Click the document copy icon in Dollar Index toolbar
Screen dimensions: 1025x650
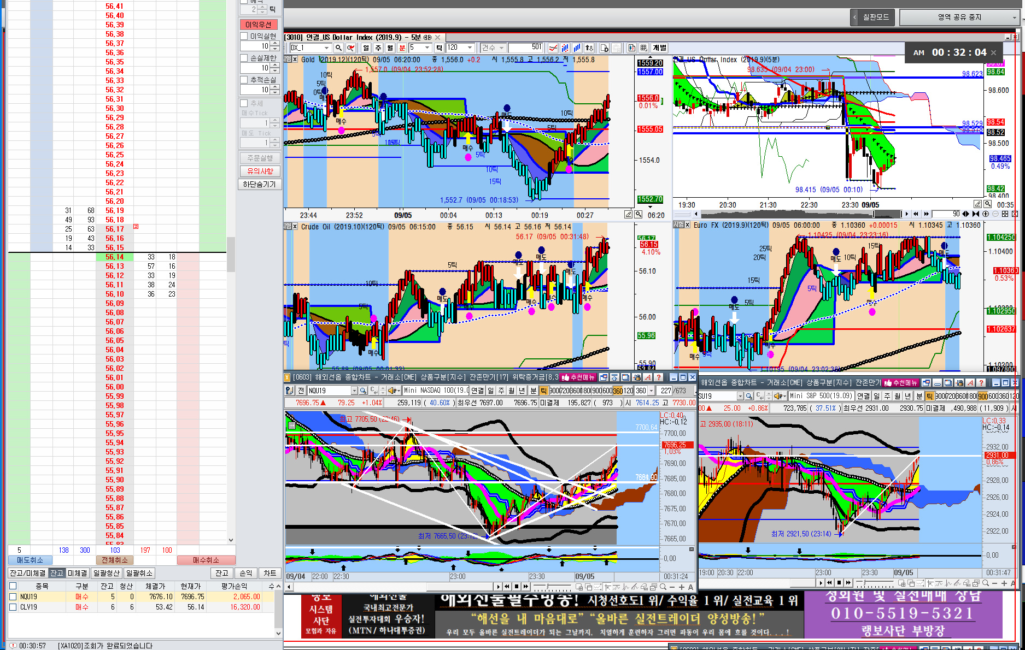click(605, 48)
